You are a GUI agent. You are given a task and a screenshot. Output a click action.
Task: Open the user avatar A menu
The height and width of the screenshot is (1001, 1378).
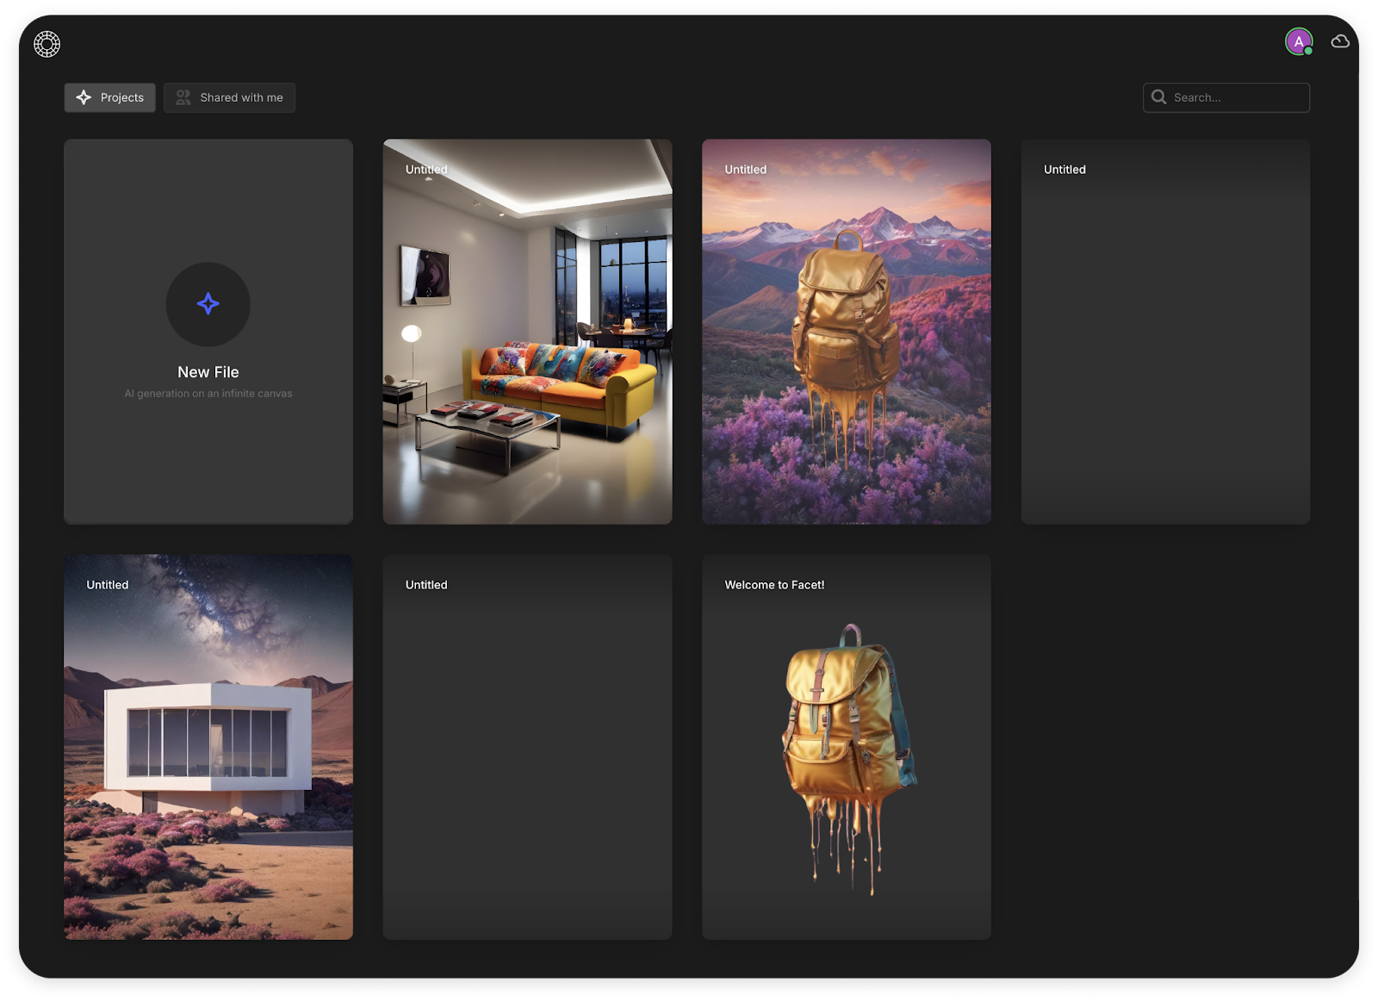tap(1299, 41)
